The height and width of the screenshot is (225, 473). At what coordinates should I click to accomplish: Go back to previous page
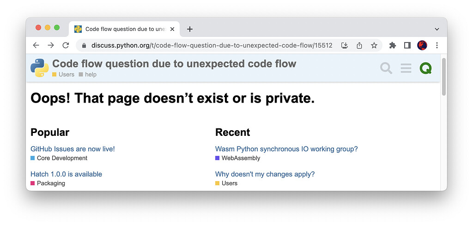click(x=36, y=46)
